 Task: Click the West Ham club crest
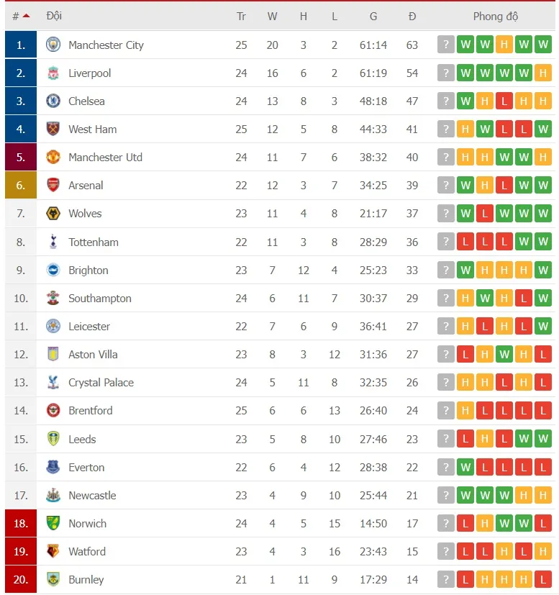click(52, 129)
